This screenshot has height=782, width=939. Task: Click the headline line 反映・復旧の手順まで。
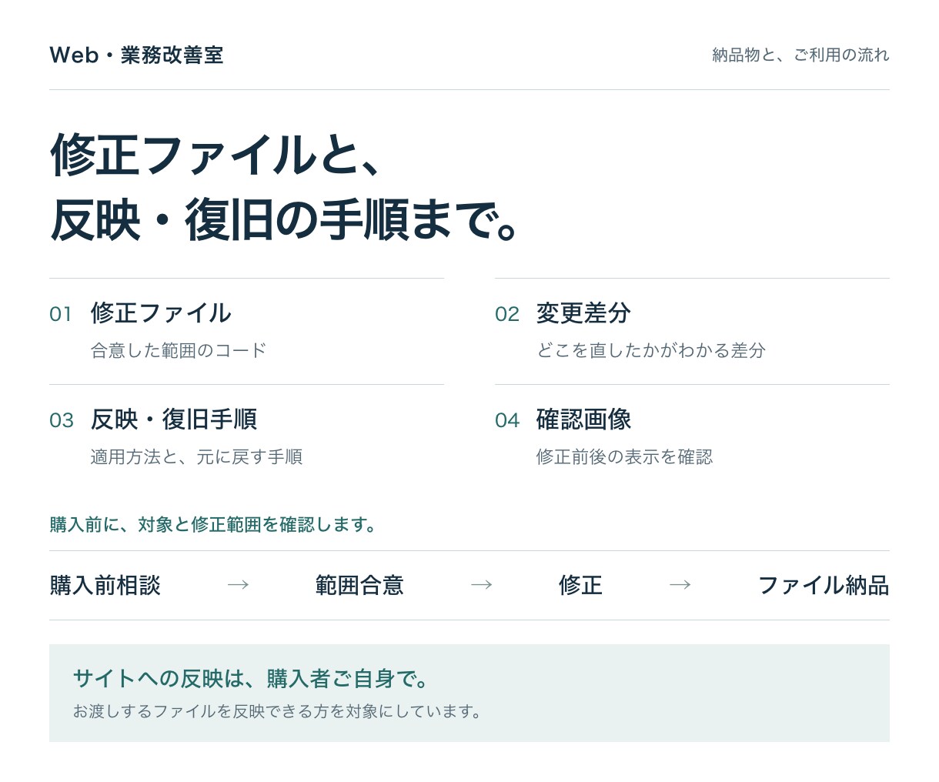[286, 220]
